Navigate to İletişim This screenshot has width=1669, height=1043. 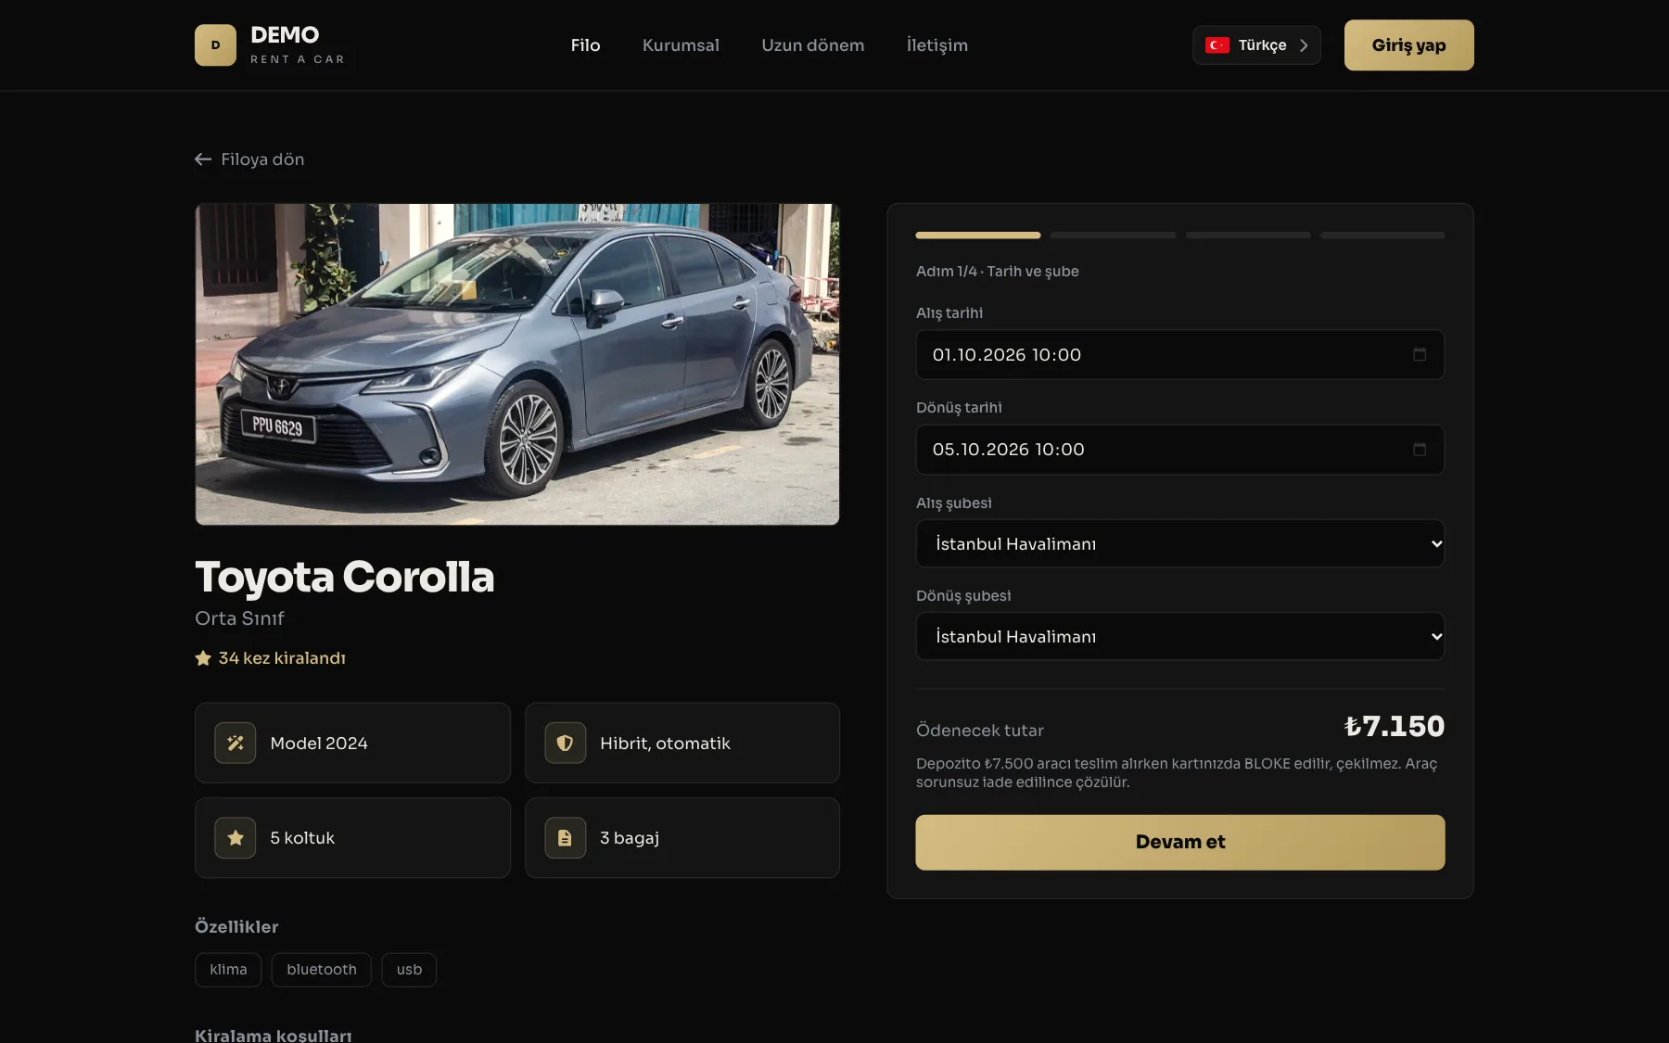(937, 45)
